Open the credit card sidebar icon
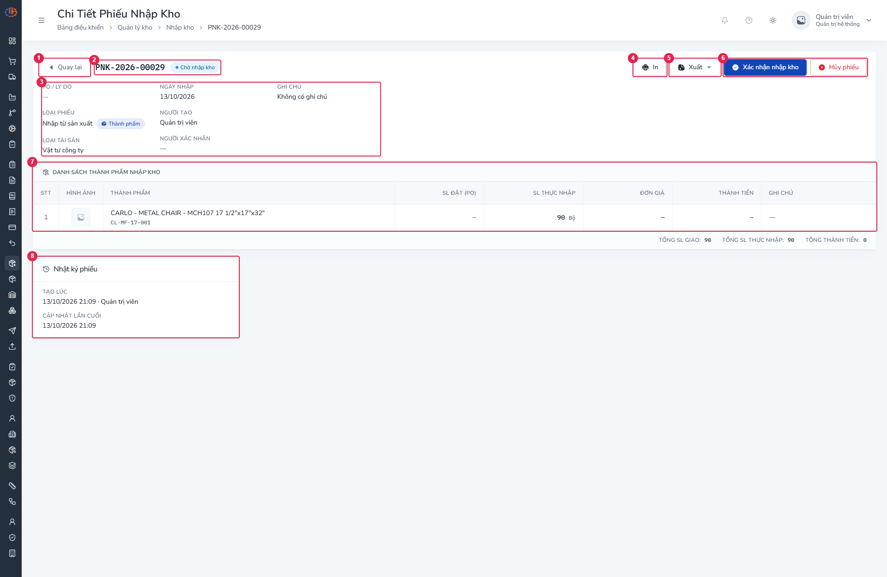 [x=12, y=228]
